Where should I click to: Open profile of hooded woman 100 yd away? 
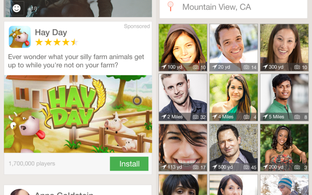pos(183,47)
